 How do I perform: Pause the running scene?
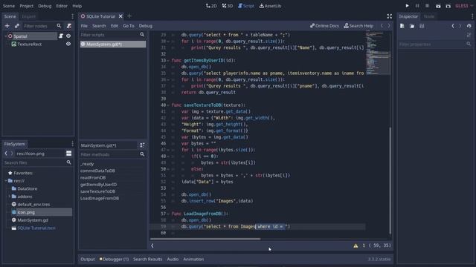[x=417, y=6]
